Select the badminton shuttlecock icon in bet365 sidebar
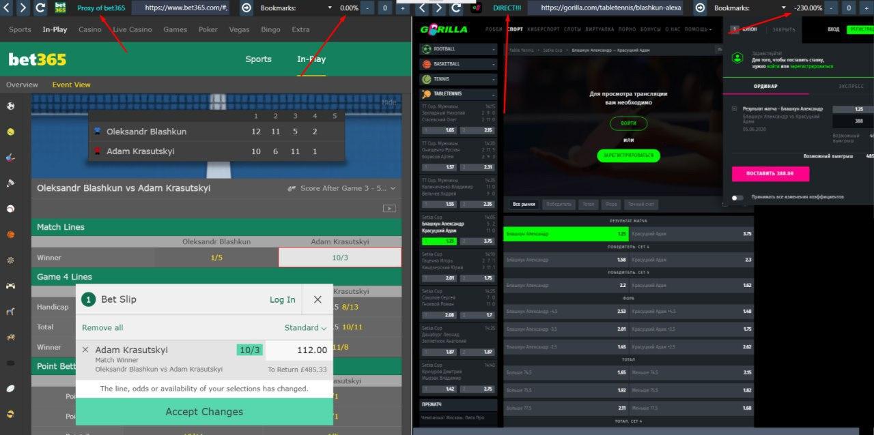 click(x=10, y=183)
